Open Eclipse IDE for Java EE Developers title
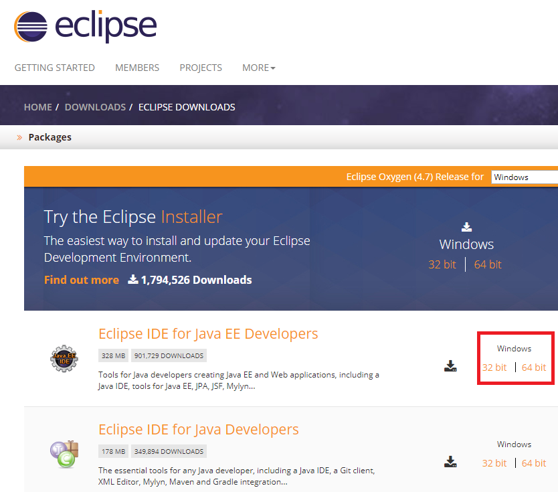The image size is (558, 492). [x=208, y=334]
